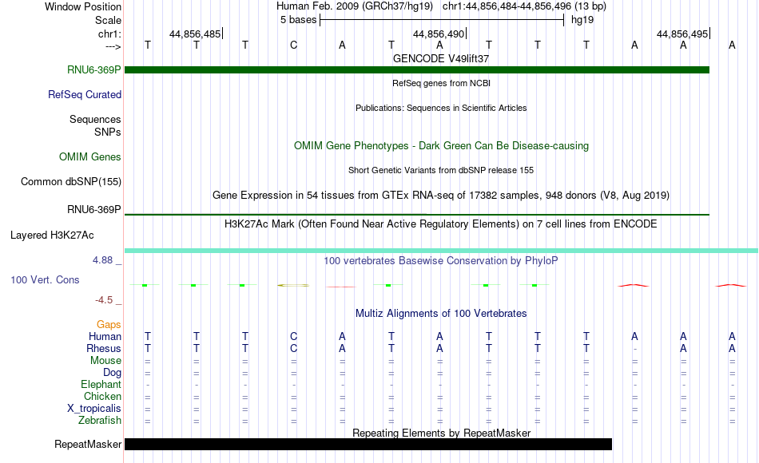Screen dimensions: 759x463
Task: Open the OMIM Genes track label
Action: (x=89, y=156)
